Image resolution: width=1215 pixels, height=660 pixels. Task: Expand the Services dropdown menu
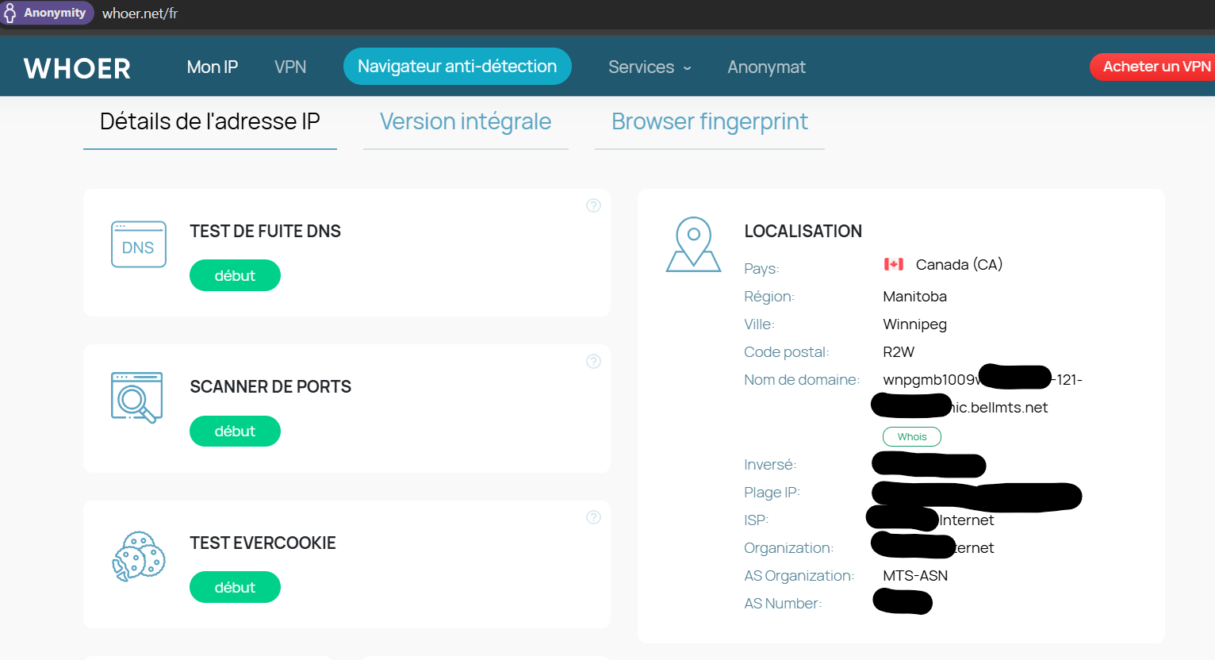[650, 67]
